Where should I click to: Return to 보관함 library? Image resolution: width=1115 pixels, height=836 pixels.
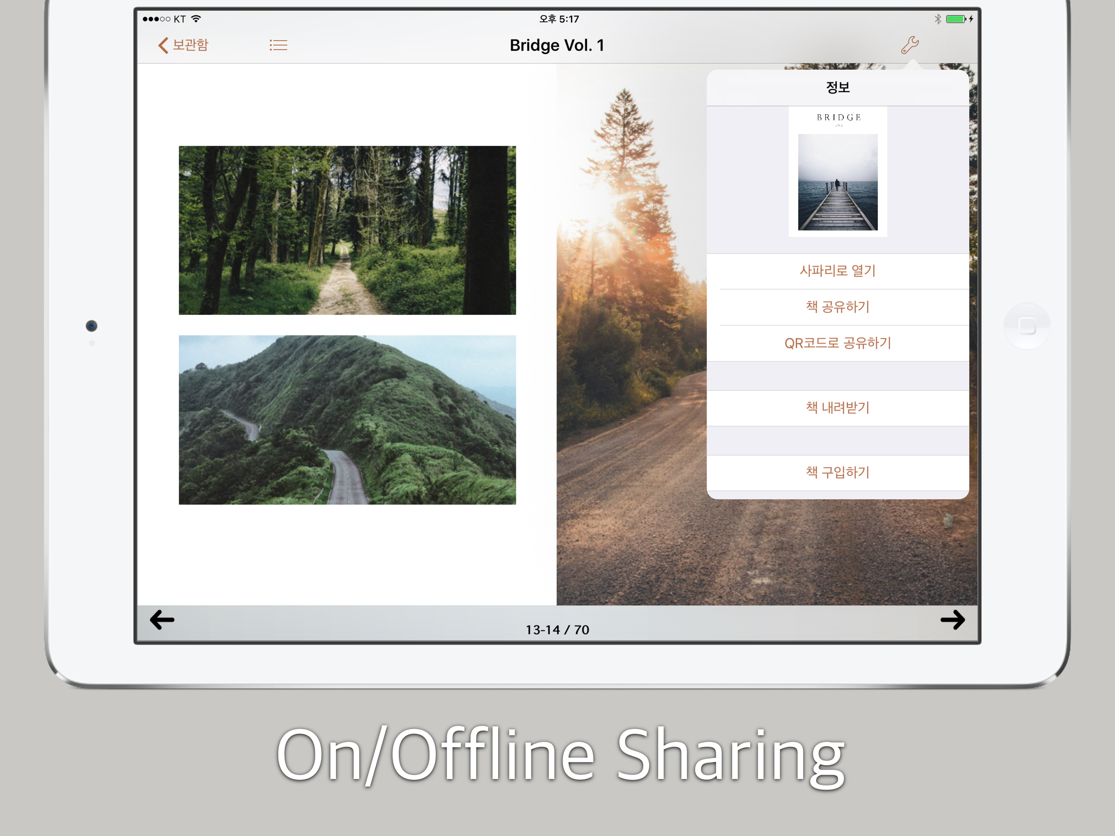(x=190, y=45)
